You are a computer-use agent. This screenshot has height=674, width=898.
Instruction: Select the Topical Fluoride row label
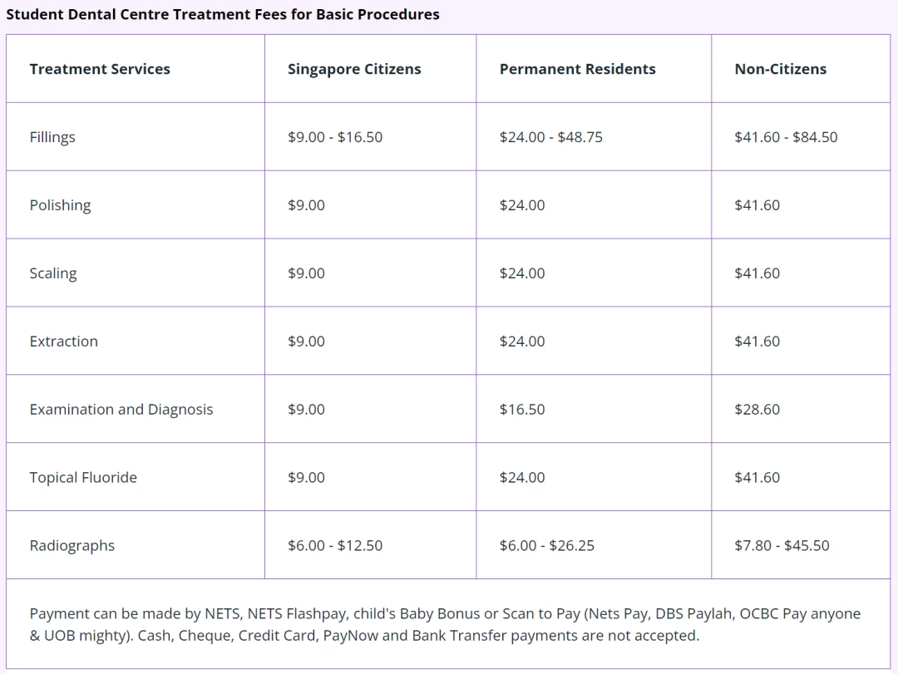pos(83,478)
